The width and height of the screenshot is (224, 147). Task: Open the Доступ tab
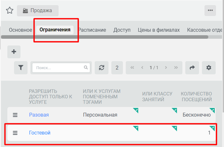[122, 30]
